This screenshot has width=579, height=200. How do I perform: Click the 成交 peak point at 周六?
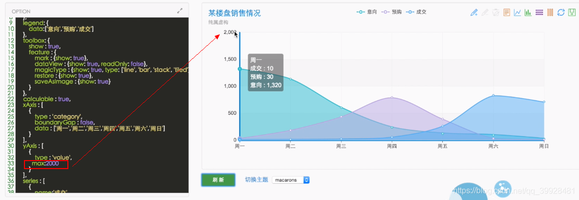pyautogui.click(x=493, y=95)
